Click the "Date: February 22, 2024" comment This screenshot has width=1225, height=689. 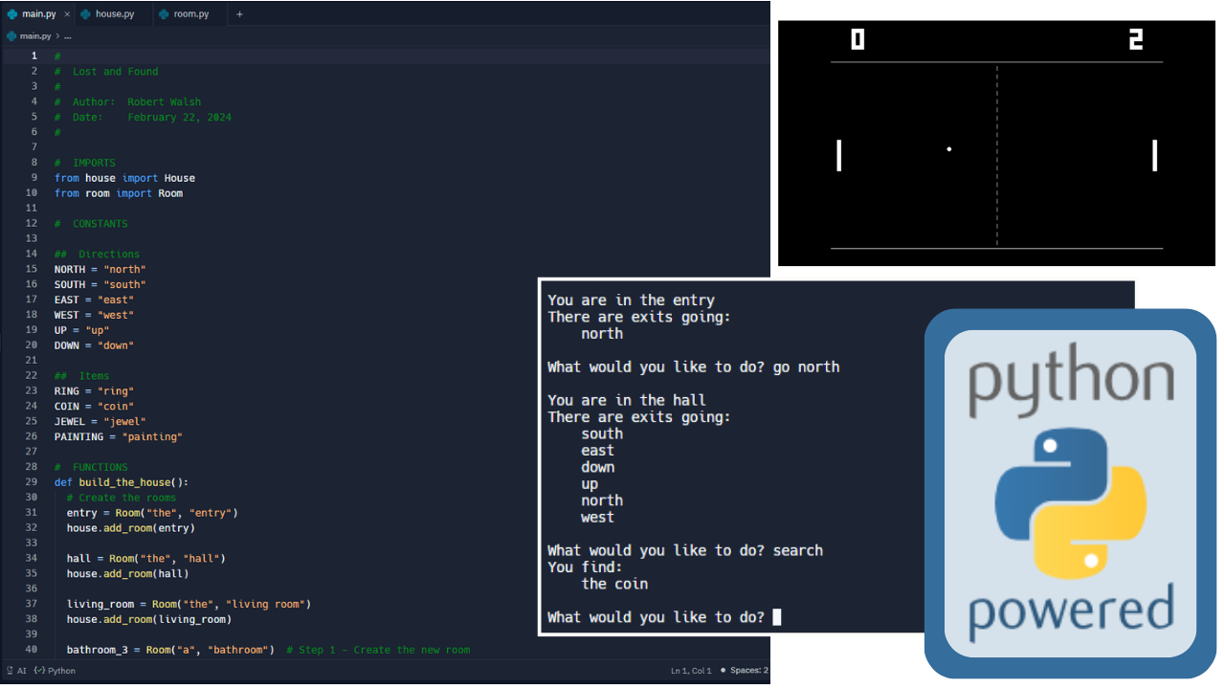coord(143,118)
